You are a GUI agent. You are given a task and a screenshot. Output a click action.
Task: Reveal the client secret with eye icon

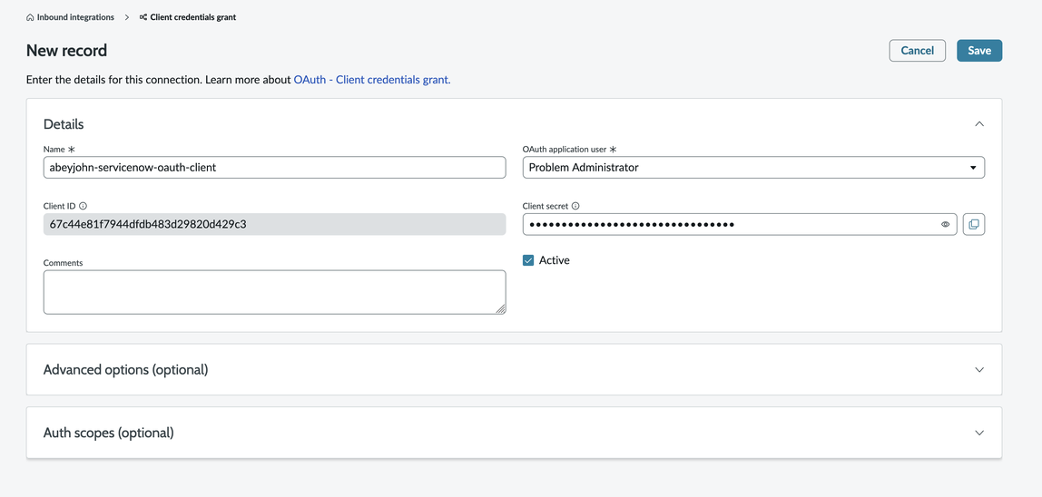tap(945, 224)
